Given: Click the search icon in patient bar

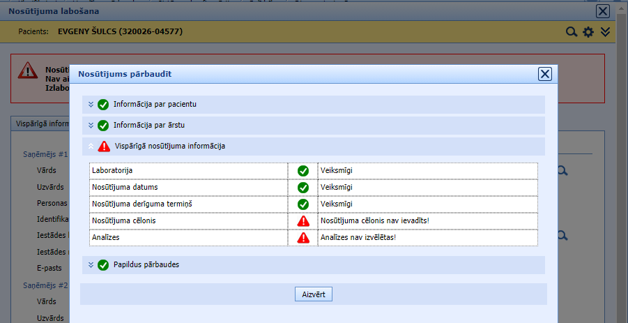Looking at the screenshot, I should coord(572,32).
